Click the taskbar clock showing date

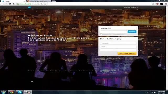(x=161, y=92)
